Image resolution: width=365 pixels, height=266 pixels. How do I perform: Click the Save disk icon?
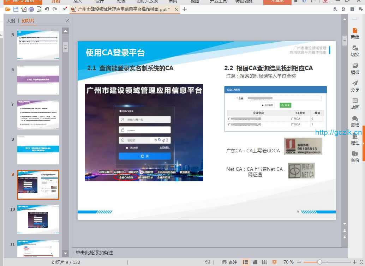point(16,9)
